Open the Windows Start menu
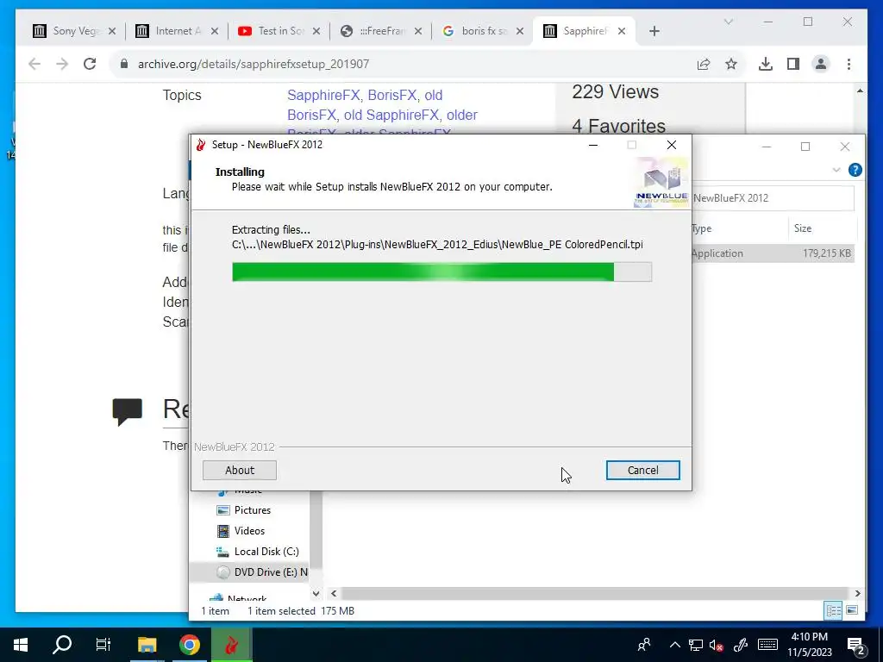883x662 pixels. [21, 645]
